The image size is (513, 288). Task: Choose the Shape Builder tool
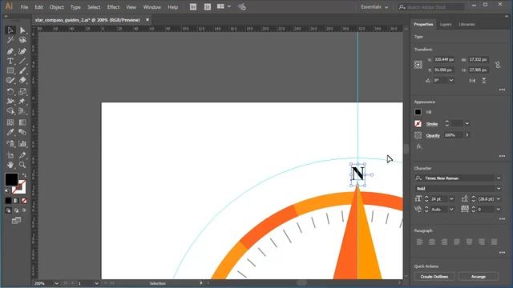click(10, 111)
